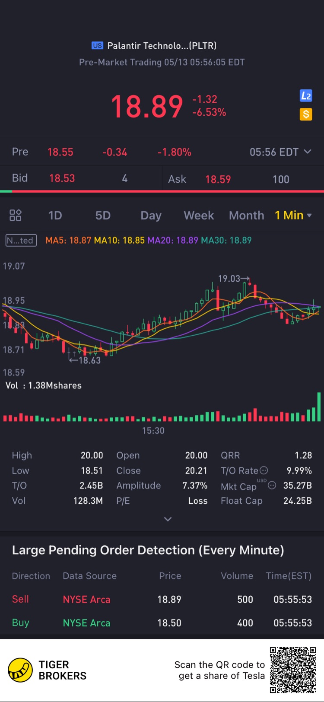This screenshot has width=324, height=702.
Task: Tap the Pre-Market Trading timestamp line
Action: coord(162,62)
